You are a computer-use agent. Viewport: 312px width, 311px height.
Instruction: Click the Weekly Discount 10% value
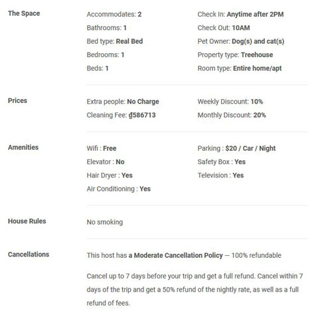257,102
